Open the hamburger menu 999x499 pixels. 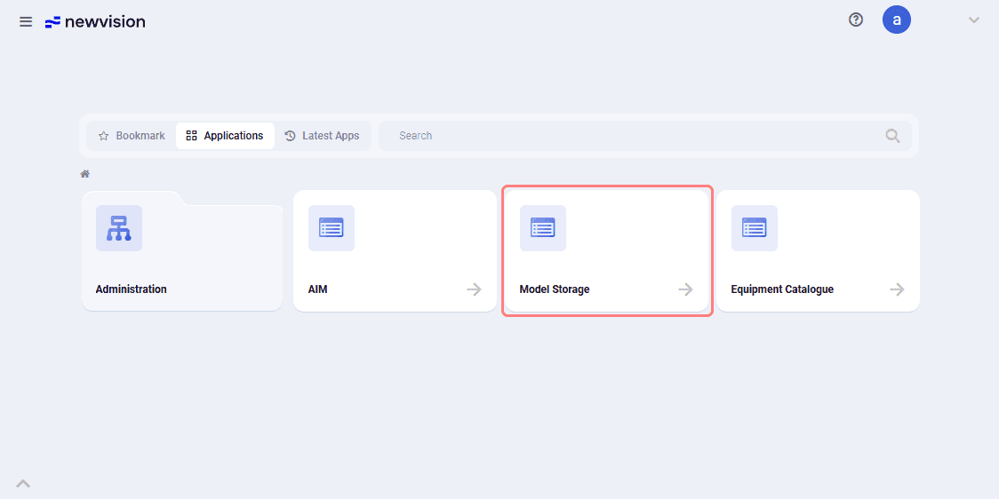pos(26,21)
